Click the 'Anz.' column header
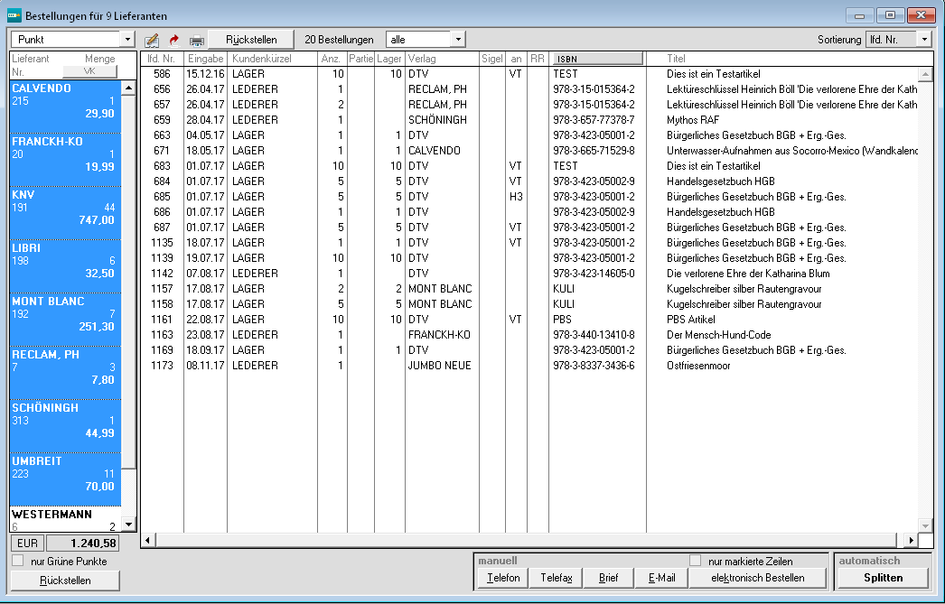The width and height of the screenshot is (945, 604). click(332, 59)
